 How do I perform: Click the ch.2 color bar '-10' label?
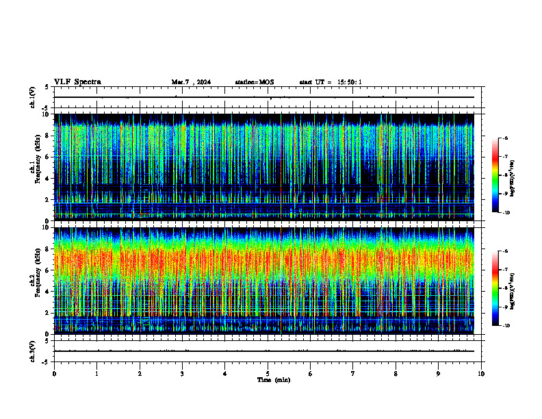point(506,326)
